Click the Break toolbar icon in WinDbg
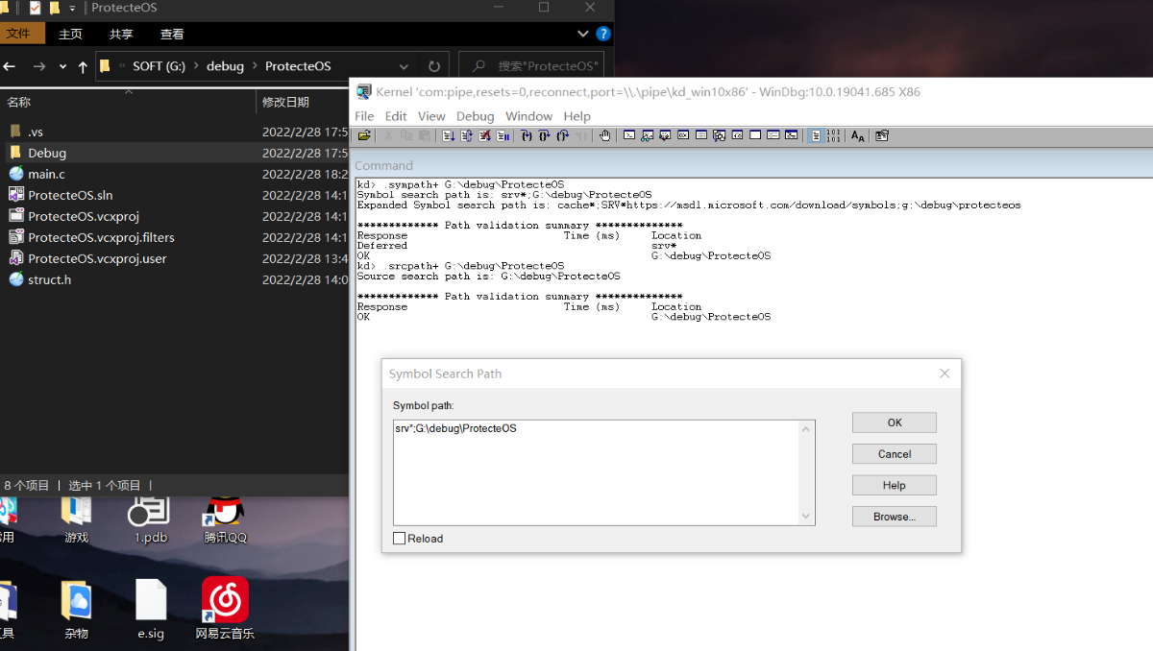The image size is (1153, 651). point(503,135)
